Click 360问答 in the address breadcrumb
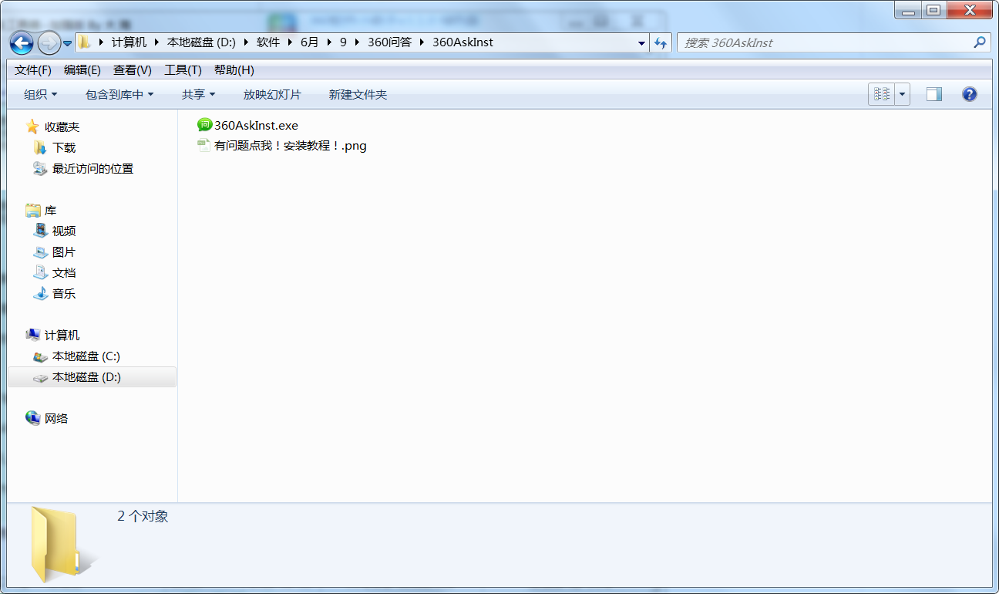999x594 pixels. point(389,42)
